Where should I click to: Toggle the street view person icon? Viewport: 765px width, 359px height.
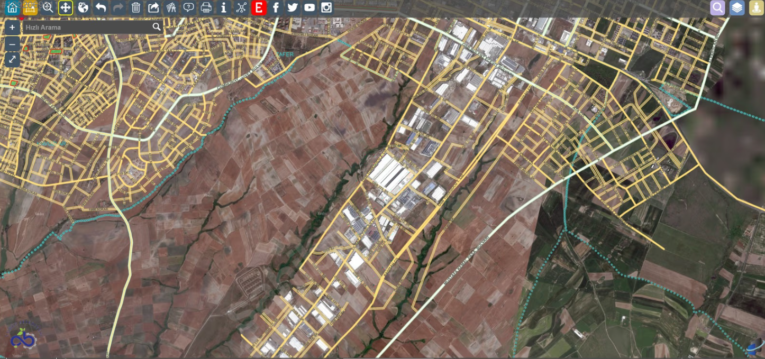coord(756,7)
